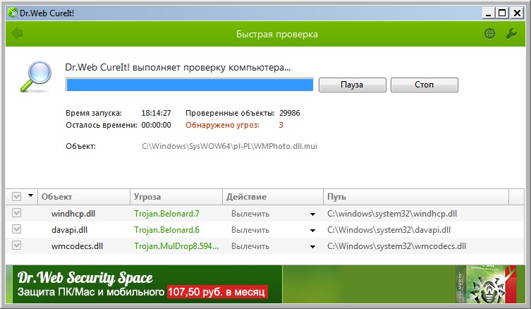Image resolution: width=531 pixels, height=309 pixels.
Task: Close the Dr.Web CureIt! window
Action: tap(517, 13)
